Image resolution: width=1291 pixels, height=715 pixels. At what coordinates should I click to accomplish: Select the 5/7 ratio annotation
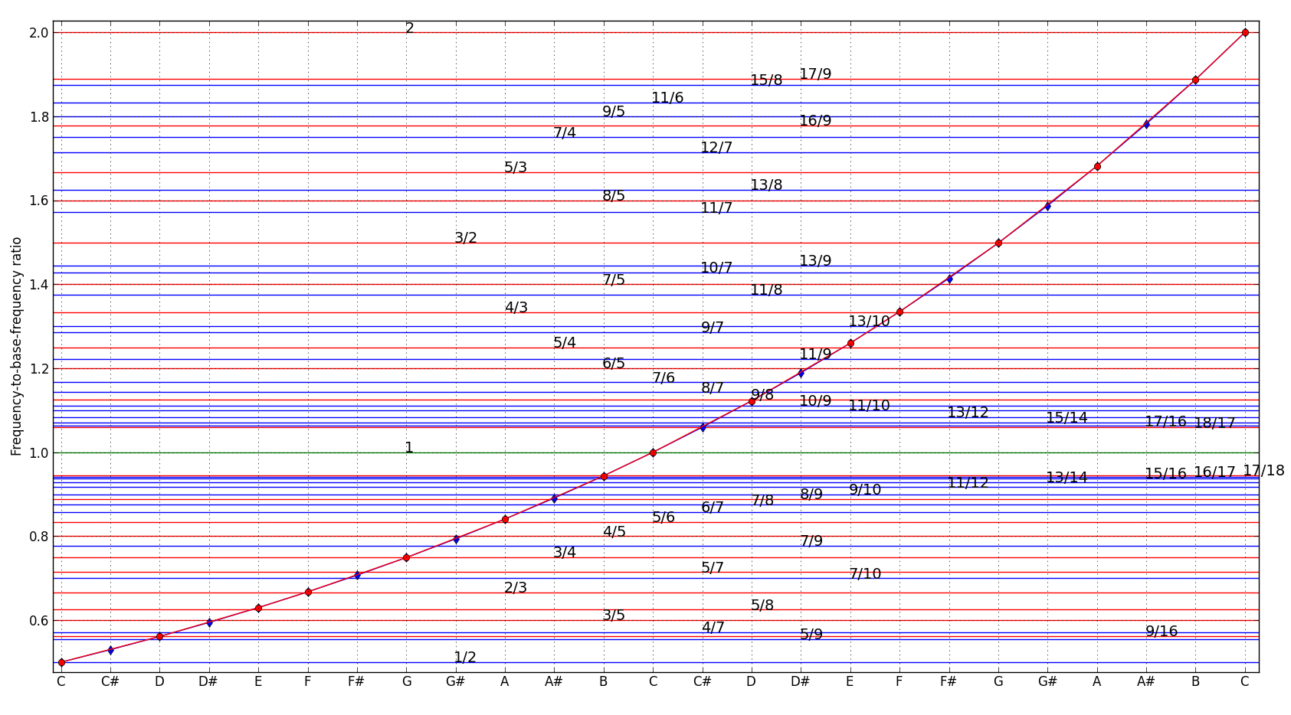[x=713, y=568]
